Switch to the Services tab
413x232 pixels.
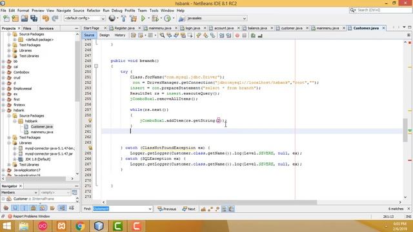click(x=46, y=28)
